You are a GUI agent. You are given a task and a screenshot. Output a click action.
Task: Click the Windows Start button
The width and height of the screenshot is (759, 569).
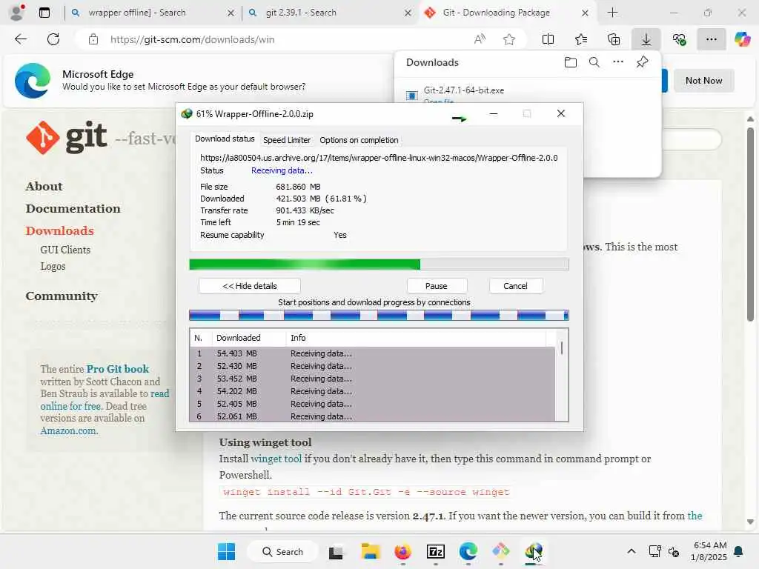(227, 551)
